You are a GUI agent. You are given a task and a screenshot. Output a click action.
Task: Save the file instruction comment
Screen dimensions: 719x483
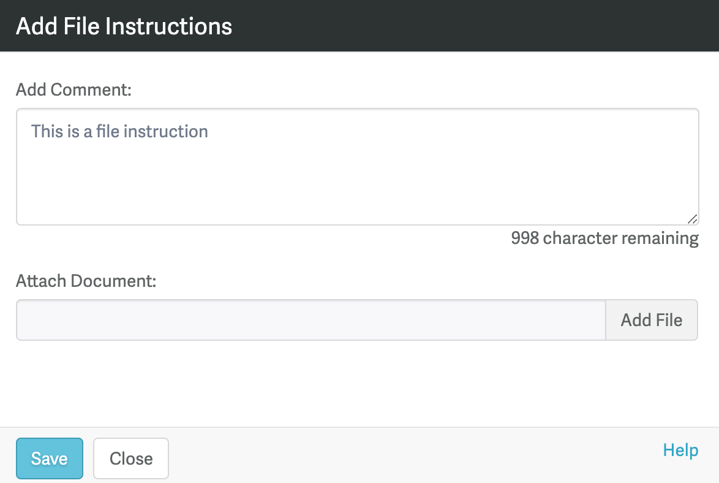click(x=49, y=458)
